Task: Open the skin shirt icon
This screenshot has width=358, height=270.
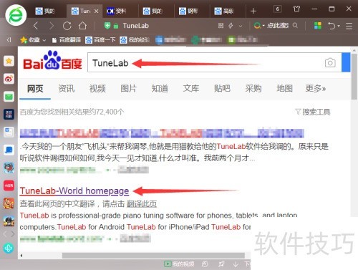Action: pos(296,9)
